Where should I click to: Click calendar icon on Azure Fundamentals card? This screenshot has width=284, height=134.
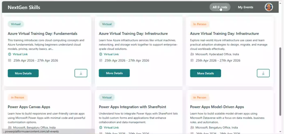[x=9, y=60]
